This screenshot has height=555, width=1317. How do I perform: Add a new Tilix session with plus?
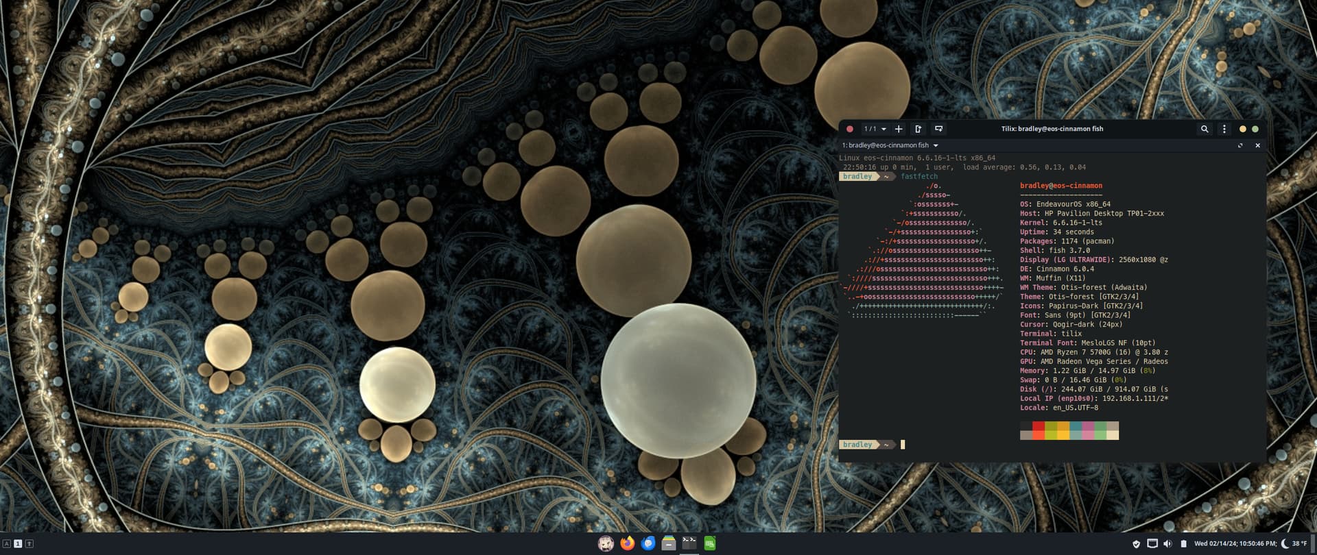pos(899,129)
